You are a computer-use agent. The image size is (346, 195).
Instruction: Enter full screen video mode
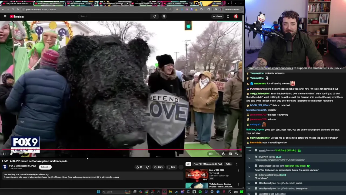tap(237, 154)
